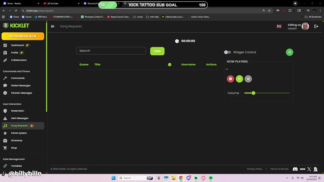Click the duration clock column icon
This screenshot has width=324, height=182.
[x=170, y=64]
